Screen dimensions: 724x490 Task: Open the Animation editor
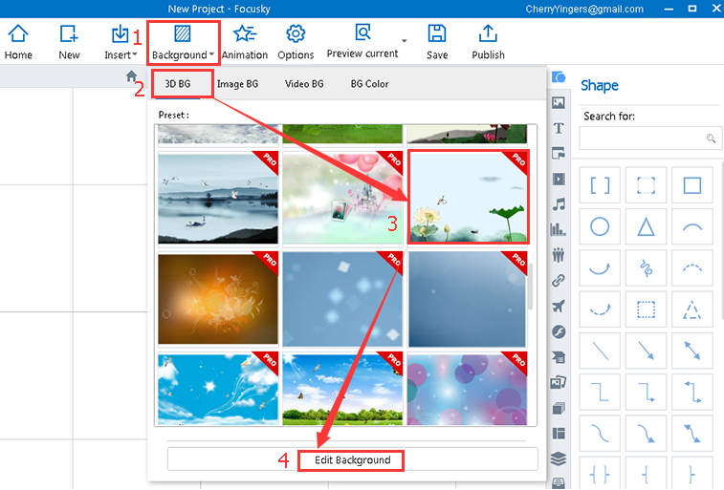244,42
